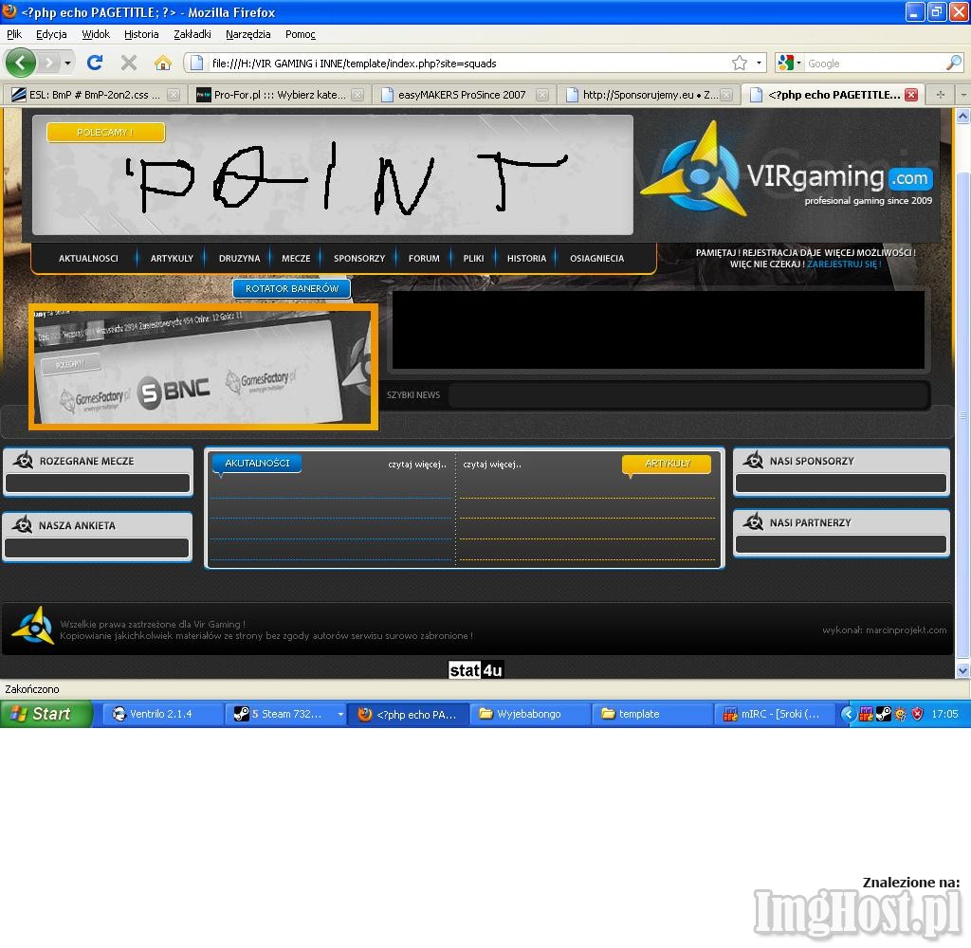Image resolution: width=971 pixels, height=948 pixels.
Task: Bookmark this page with the star
Action: coord(740,63)
